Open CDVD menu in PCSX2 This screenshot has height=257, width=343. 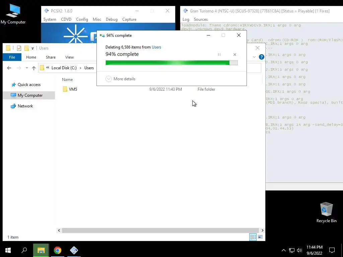pos(66,19)
